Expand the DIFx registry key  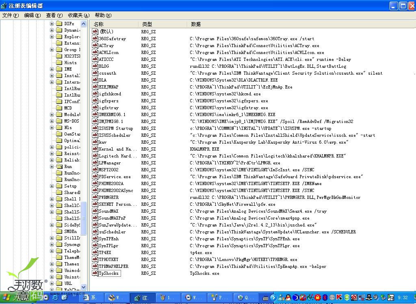click(52, 24)
